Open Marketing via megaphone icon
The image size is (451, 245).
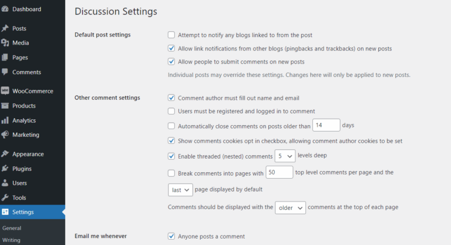[x=5, y=135]
